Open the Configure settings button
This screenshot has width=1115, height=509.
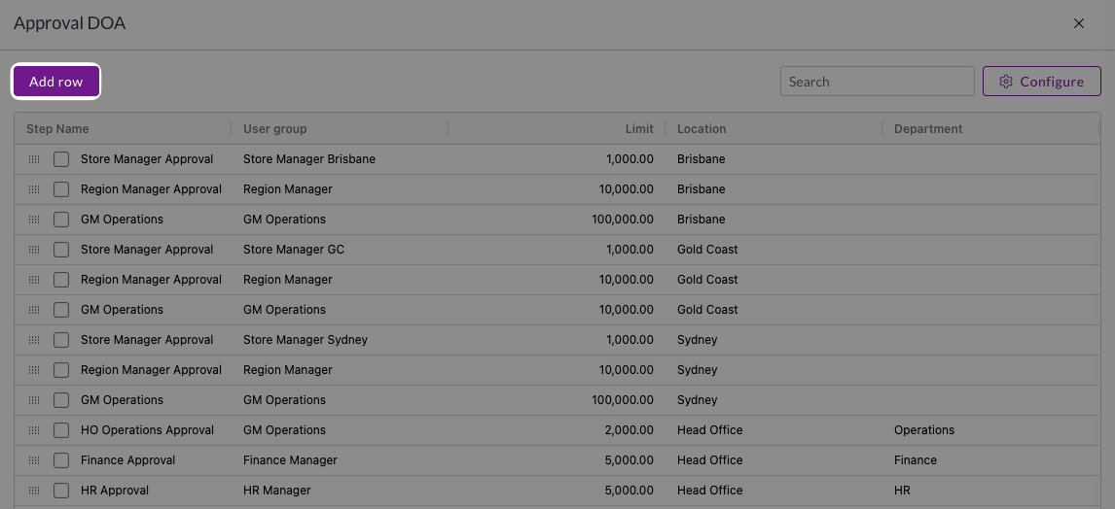tap(1041, 82)
